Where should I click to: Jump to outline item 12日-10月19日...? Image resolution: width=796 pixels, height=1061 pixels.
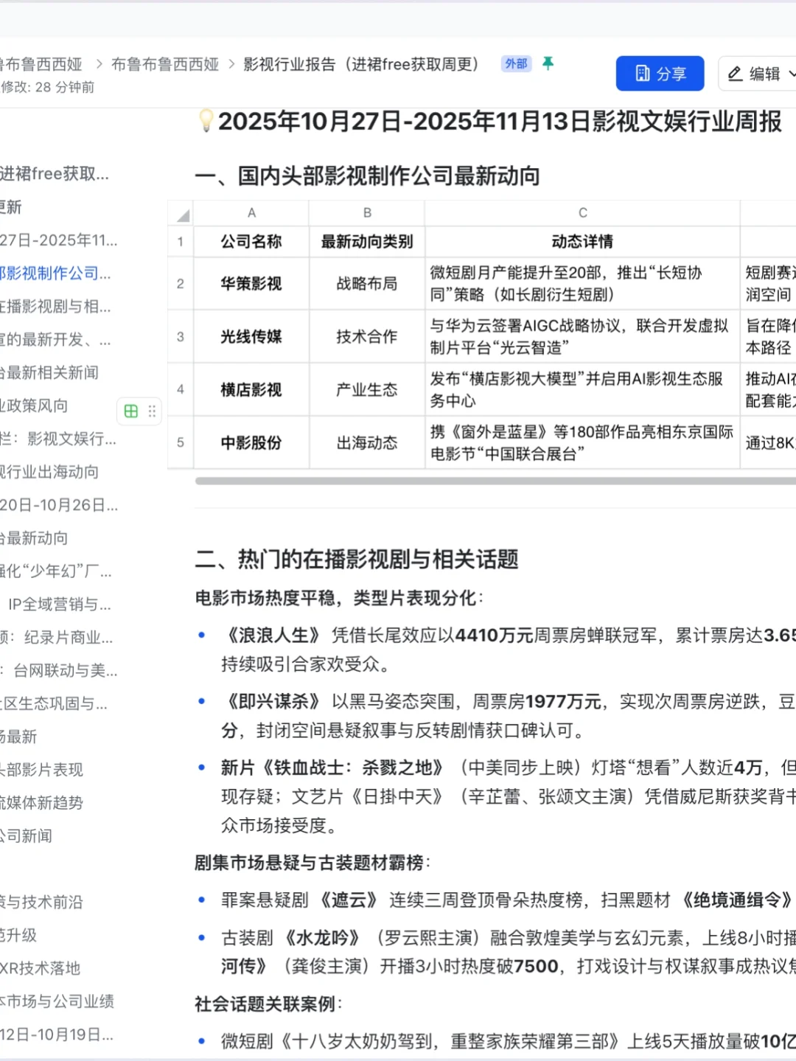(57, 1034)
